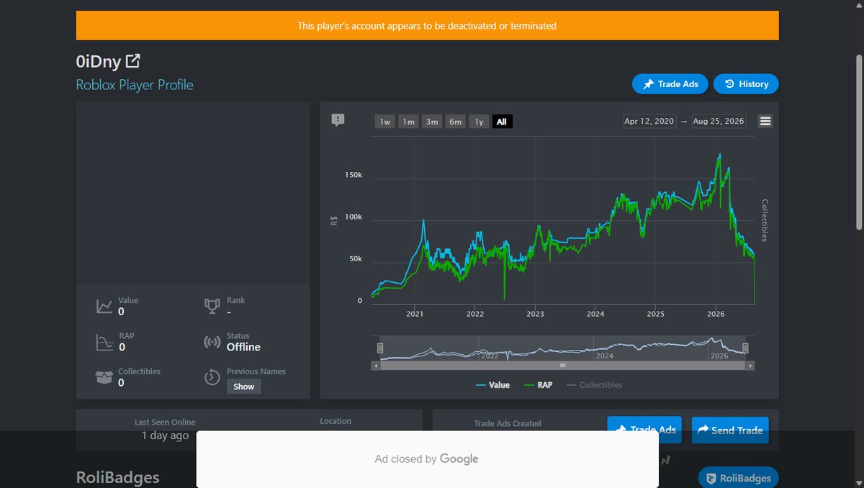Show the previous names
Image resolution: width=864 pixels, height=488 pixels.
click(x=244, y=387)
